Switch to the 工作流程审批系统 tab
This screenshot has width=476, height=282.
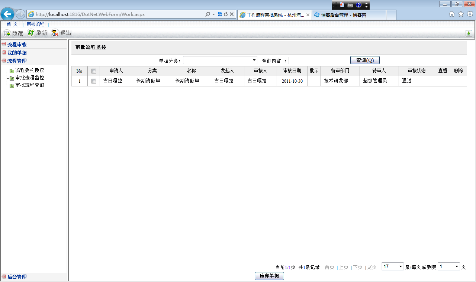[x=274, y=15]
